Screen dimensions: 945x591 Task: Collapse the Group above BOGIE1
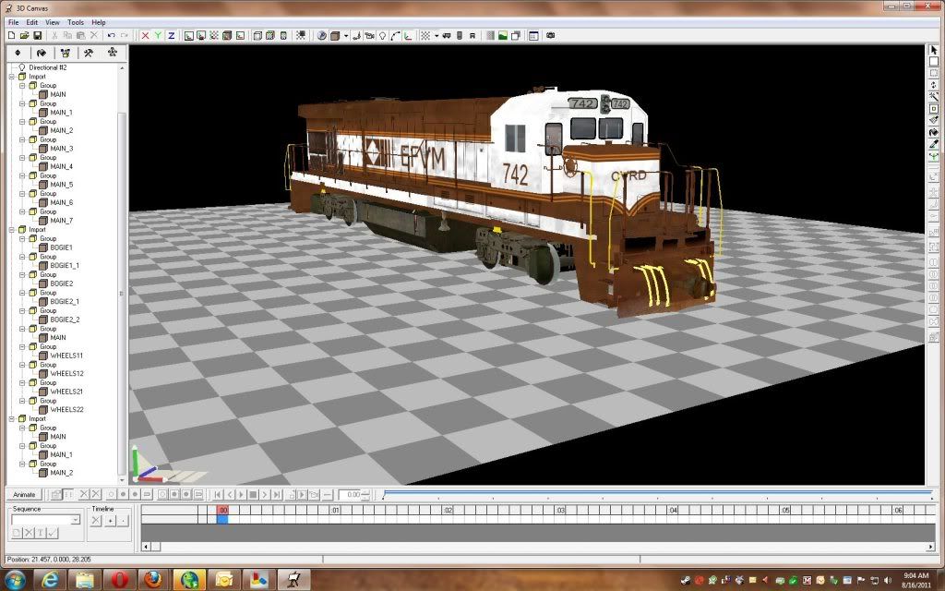23,239
